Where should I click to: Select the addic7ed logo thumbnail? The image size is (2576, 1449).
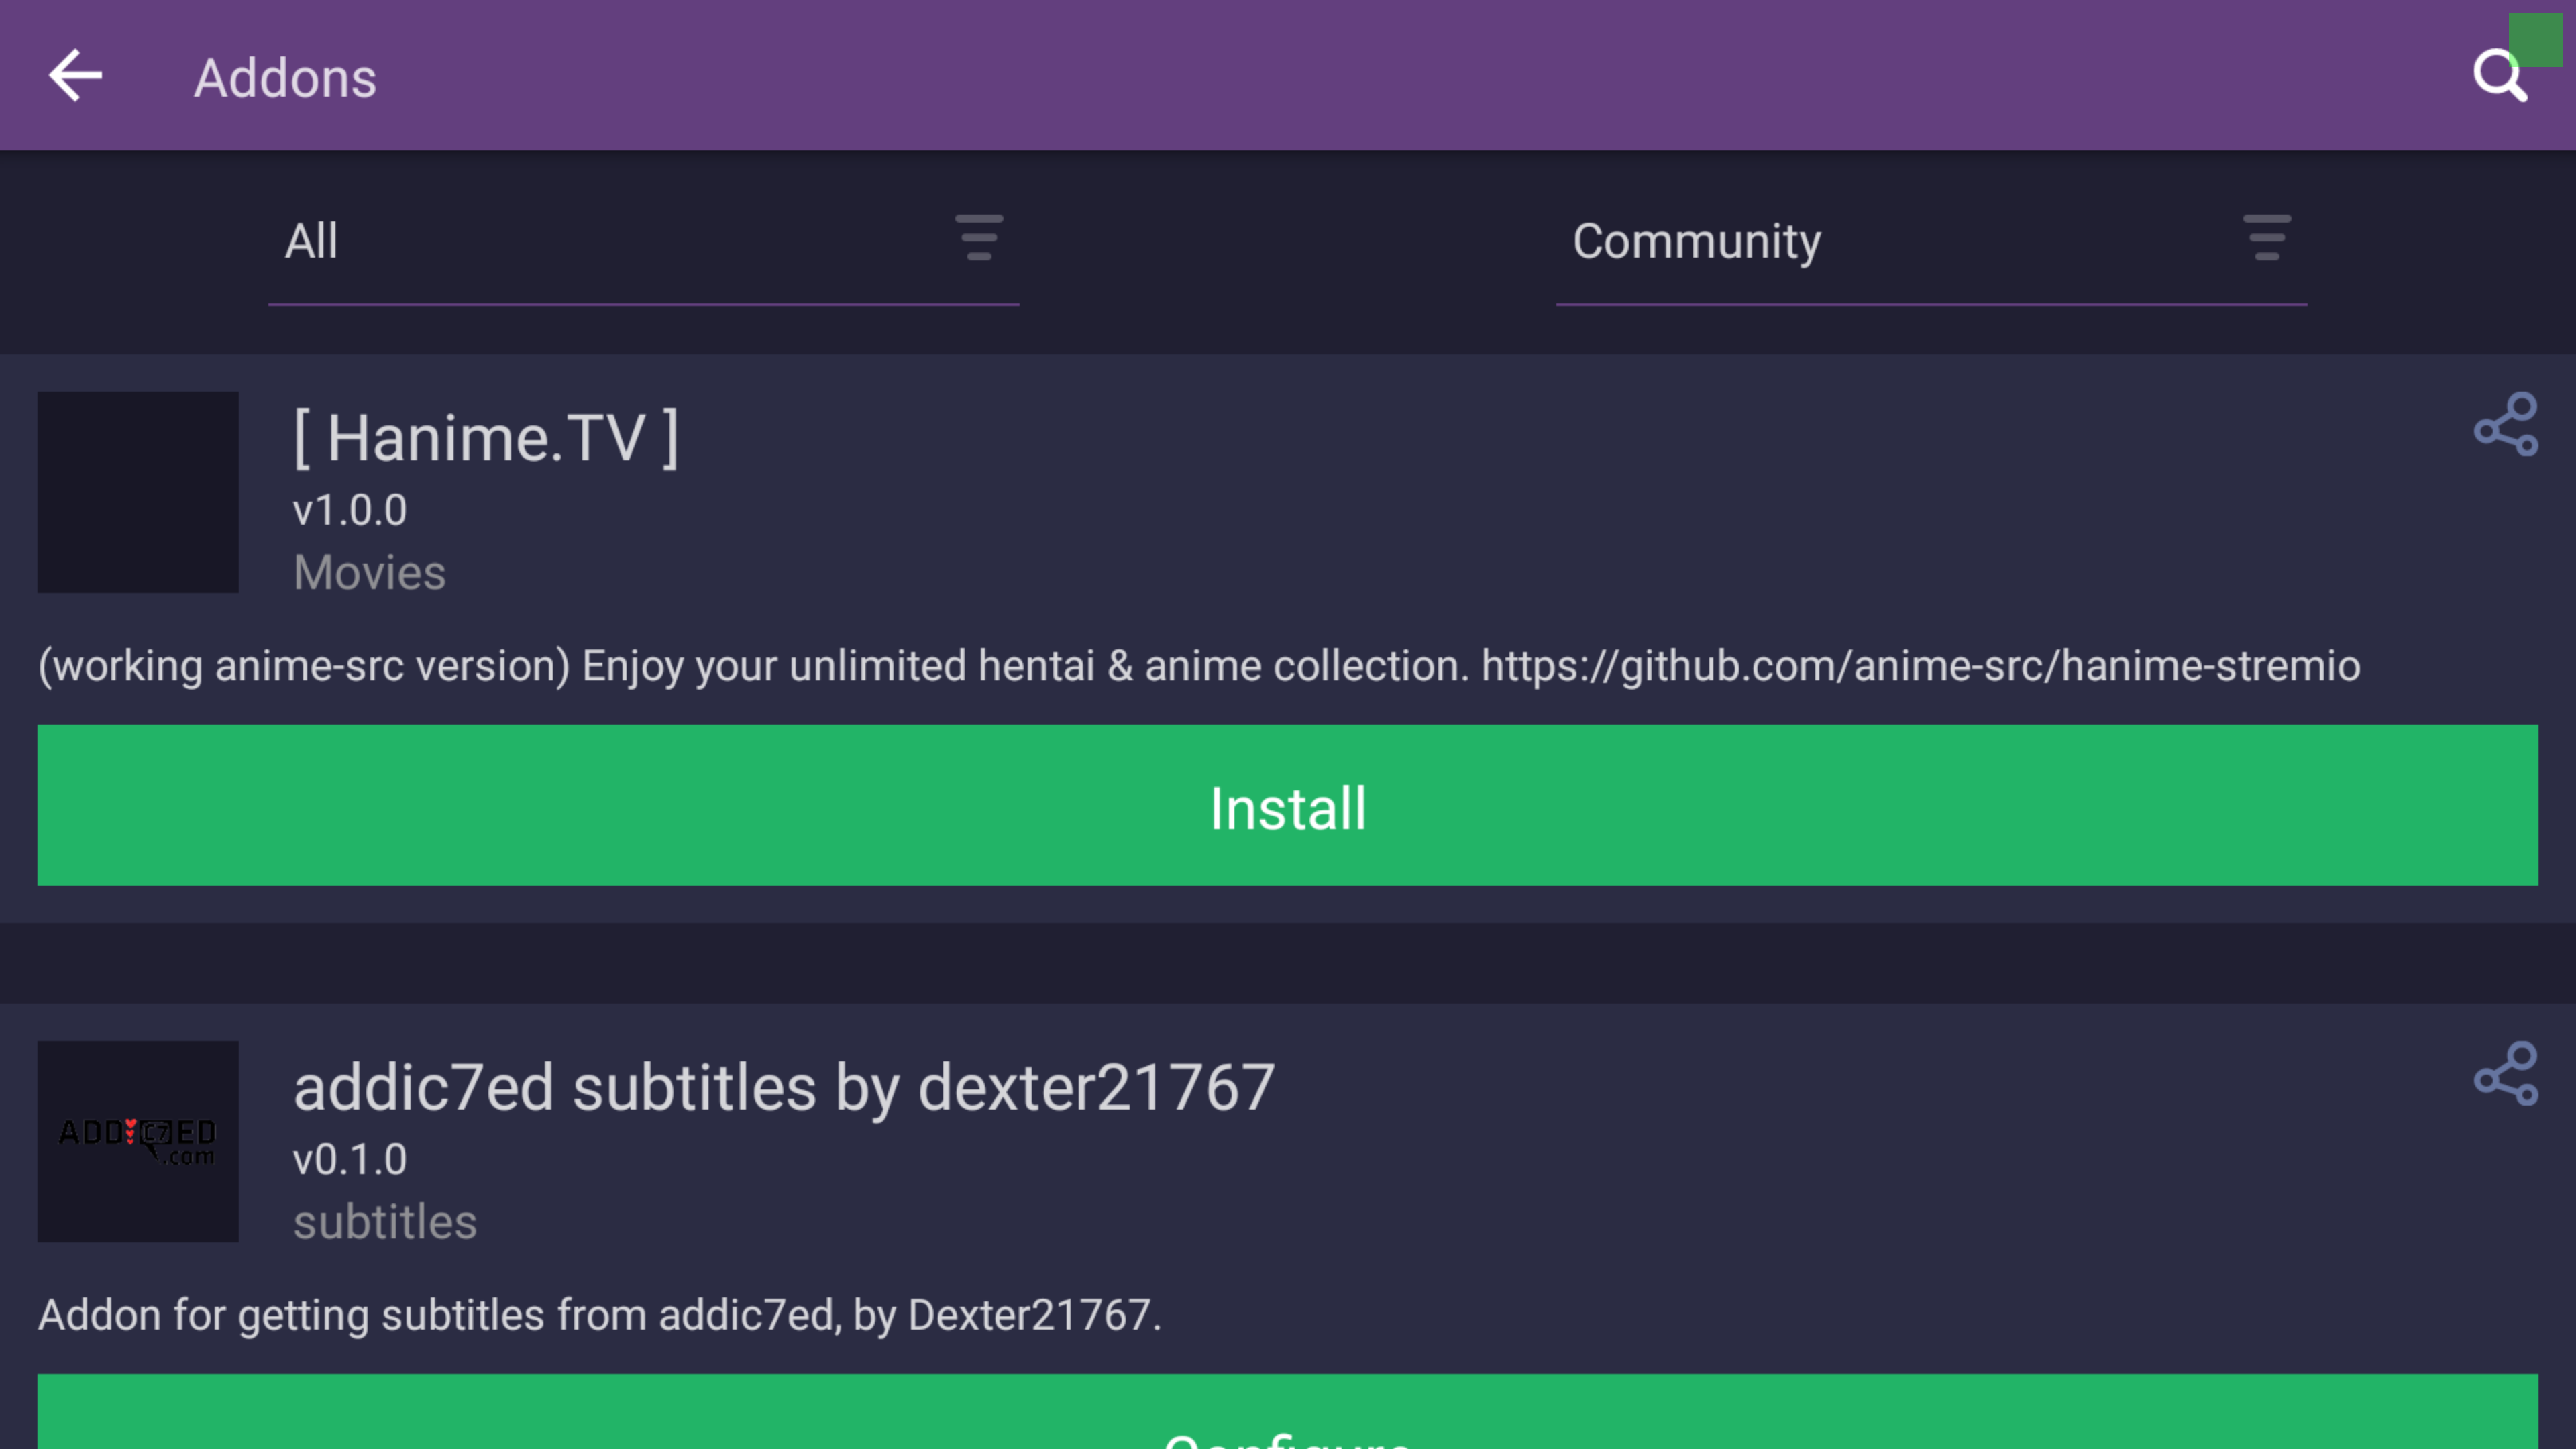(138, 1141)
